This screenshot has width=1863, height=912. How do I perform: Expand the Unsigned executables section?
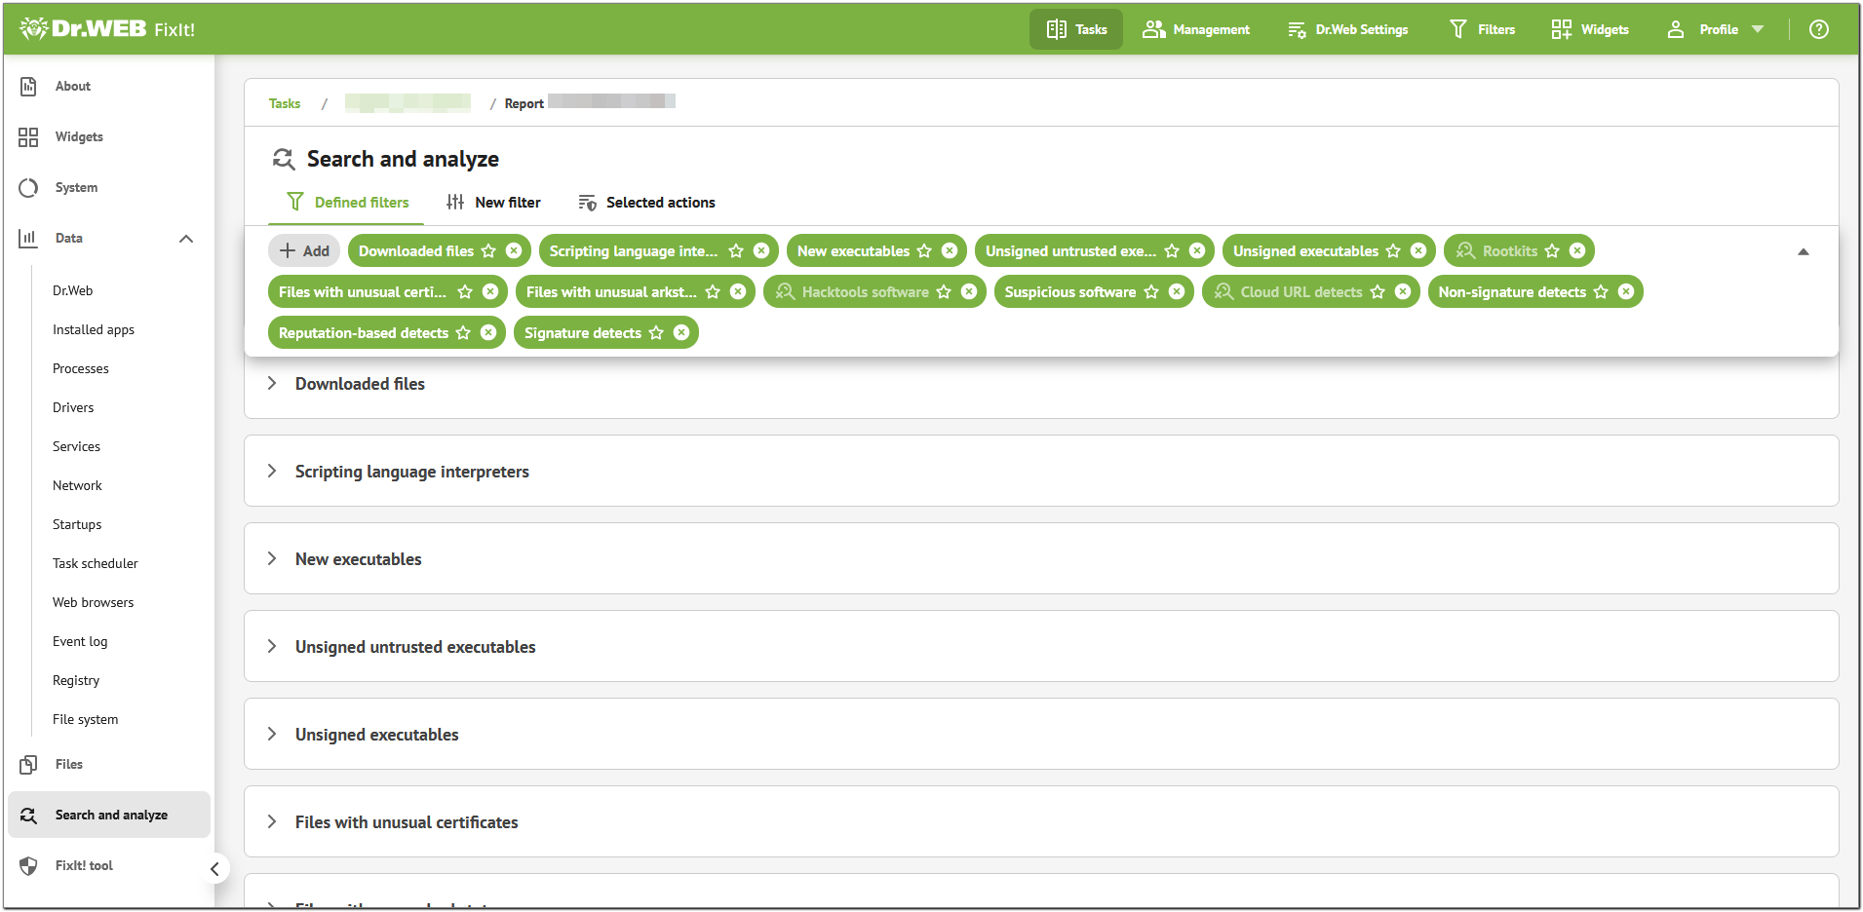[x=272, y=734]
